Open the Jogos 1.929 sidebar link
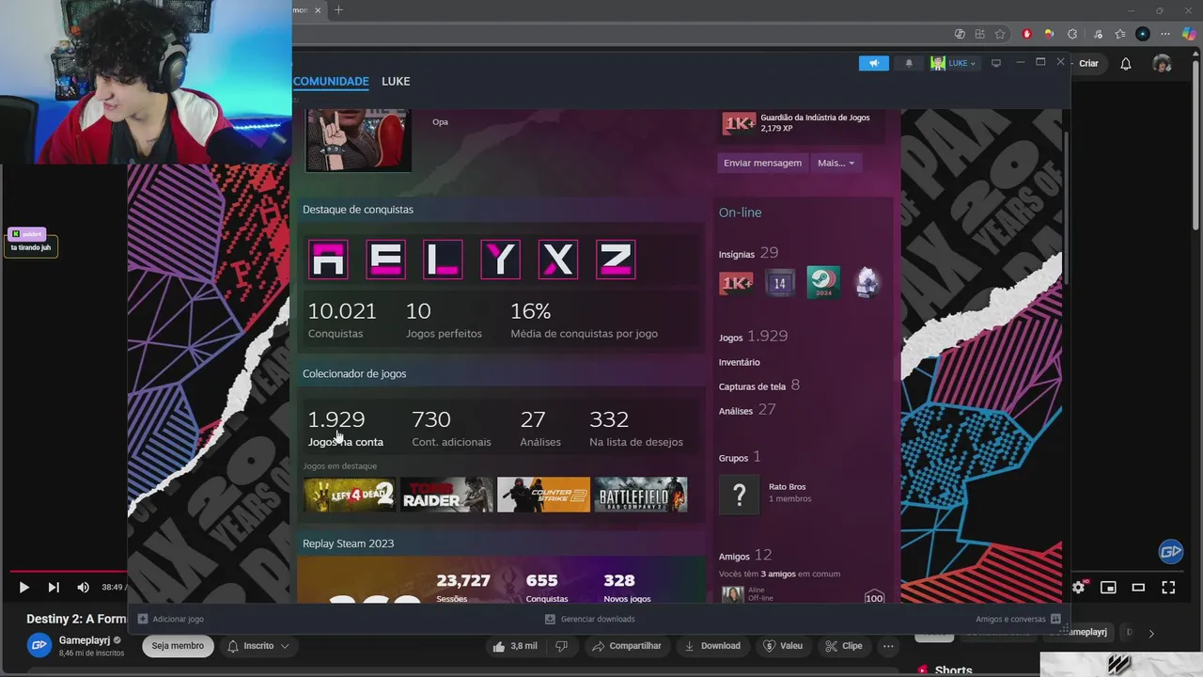 (x=753, y=337)
